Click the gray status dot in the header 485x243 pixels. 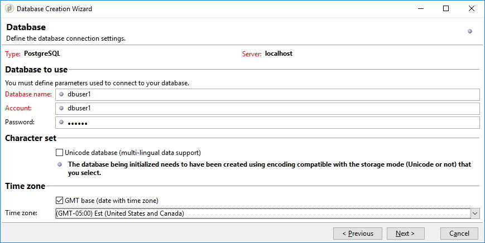pyautogui.click(x=470, y=31)
